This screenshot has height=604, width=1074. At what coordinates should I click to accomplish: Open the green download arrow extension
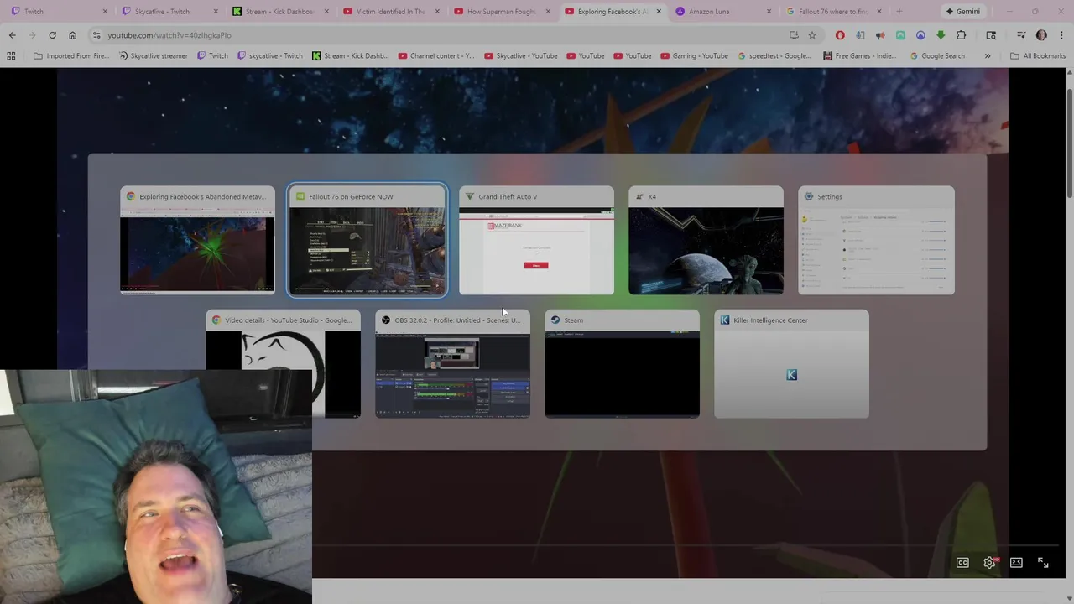tap(941, 35)
